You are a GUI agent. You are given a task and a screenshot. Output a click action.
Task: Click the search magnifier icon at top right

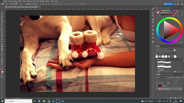click(x=175, y=4)
